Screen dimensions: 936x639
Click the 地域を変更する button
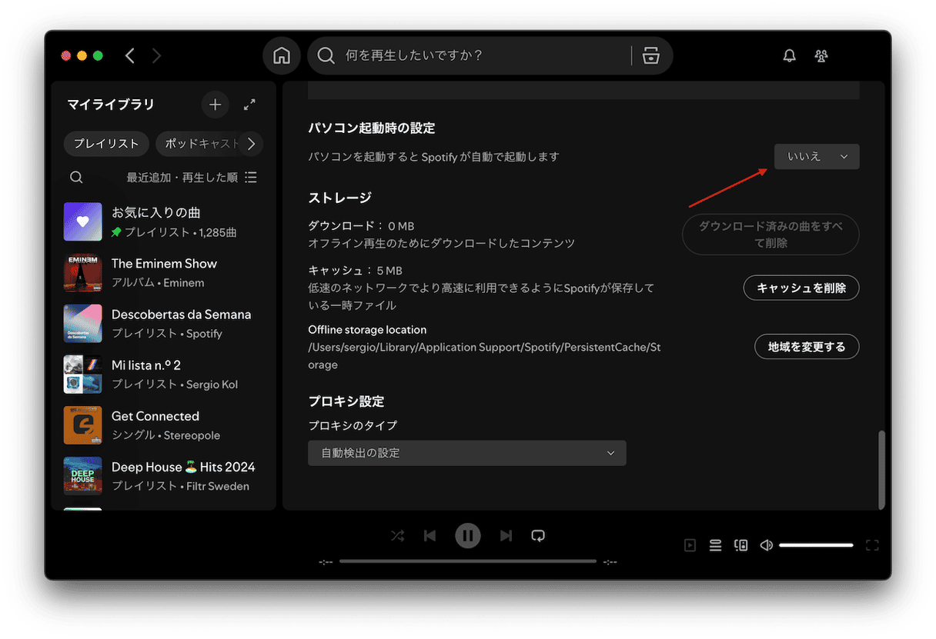point(807,347)
